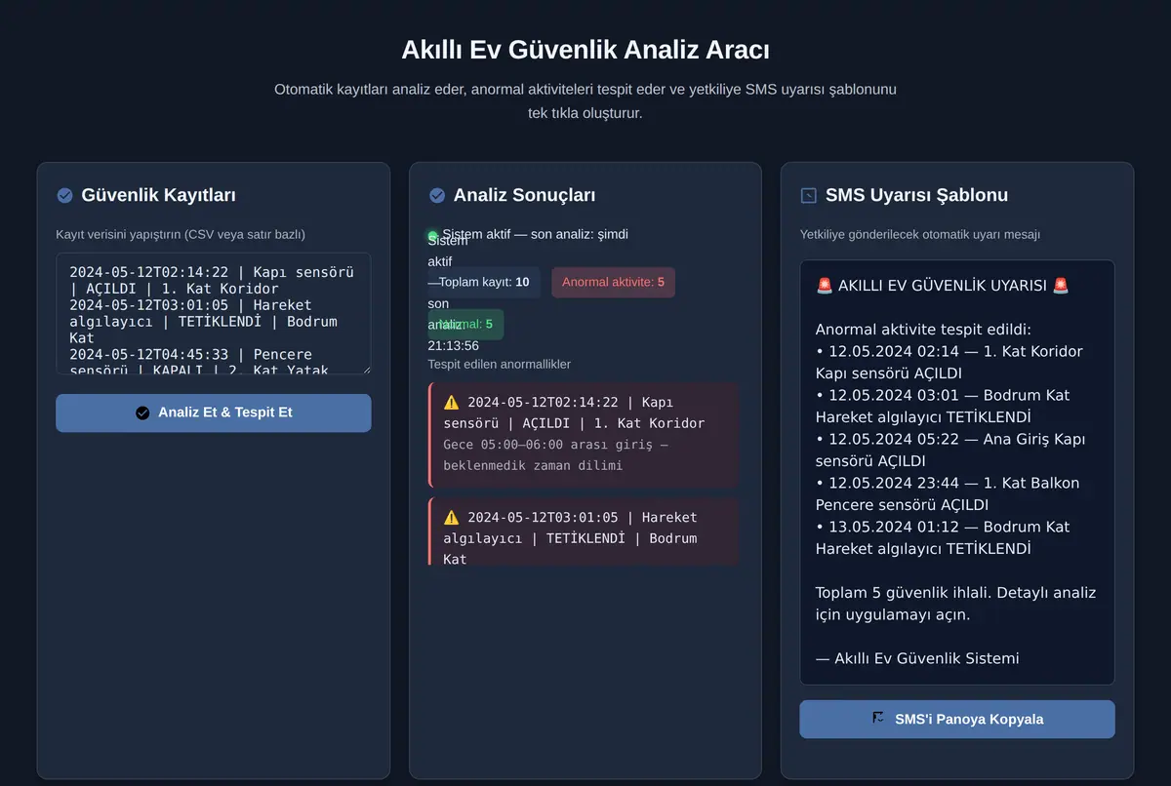Click SMS line 13.05.2024 01:12 Bodrum Kat

click(x=943, y=537)
